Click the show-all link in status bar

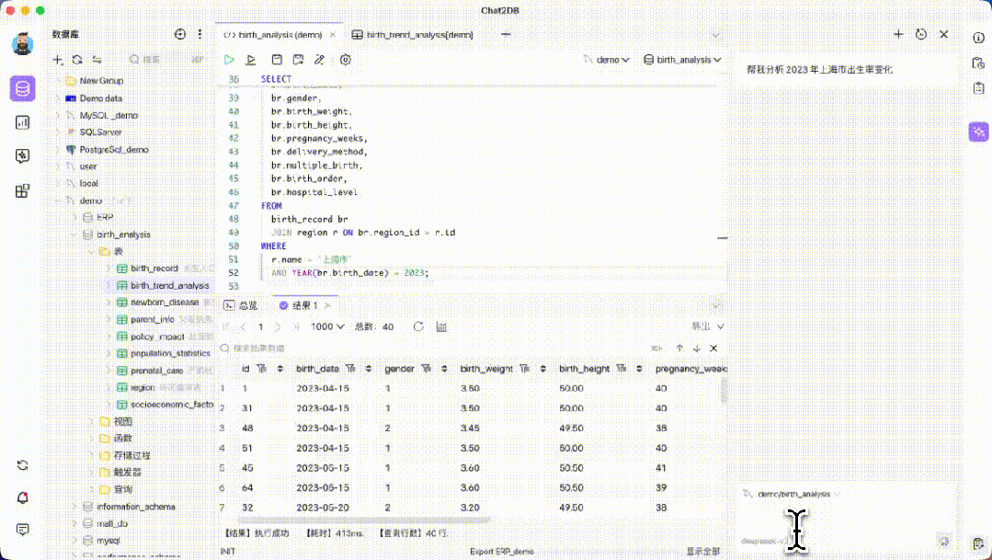[703, 551]
